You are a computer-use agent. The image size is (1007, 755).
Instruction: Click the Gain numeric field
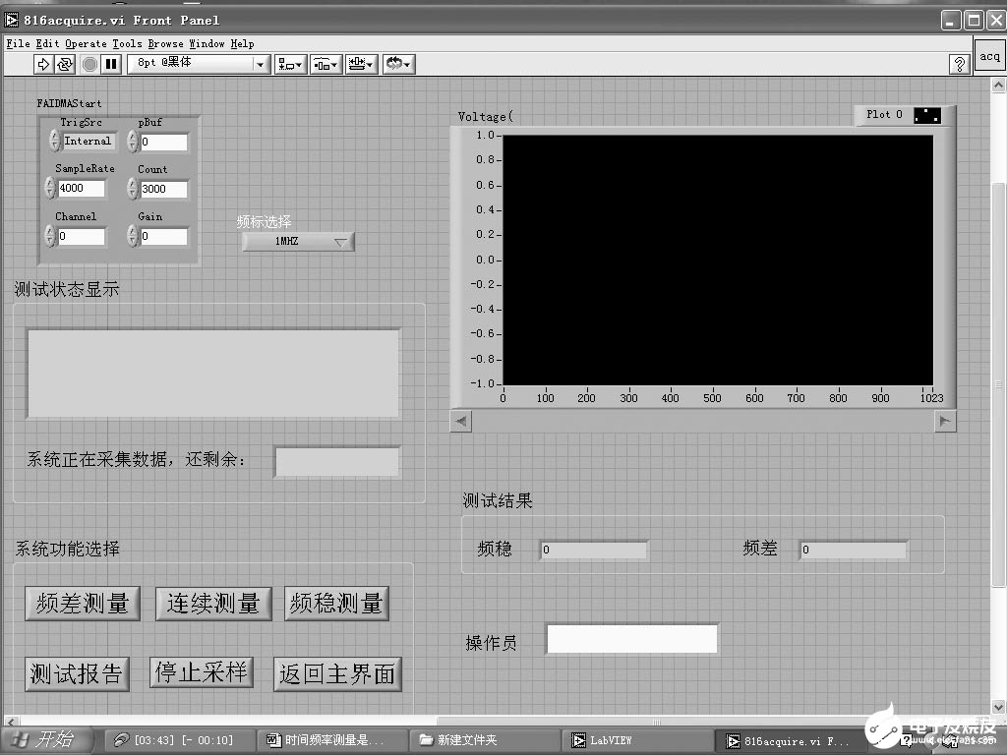pyautogui.click(x=164, y=236)
